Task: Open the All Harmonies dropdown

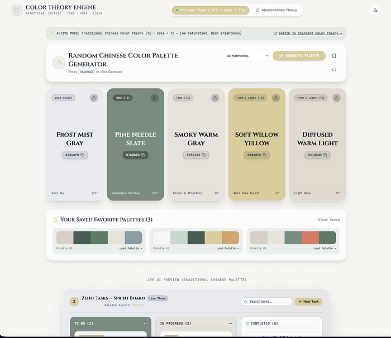Action: click(246, 56)
